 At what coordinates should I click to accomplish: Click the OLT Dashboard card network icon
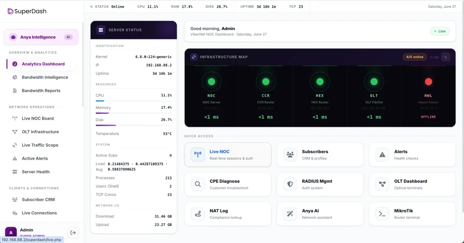pyautogui.click(x=382, y=184)
